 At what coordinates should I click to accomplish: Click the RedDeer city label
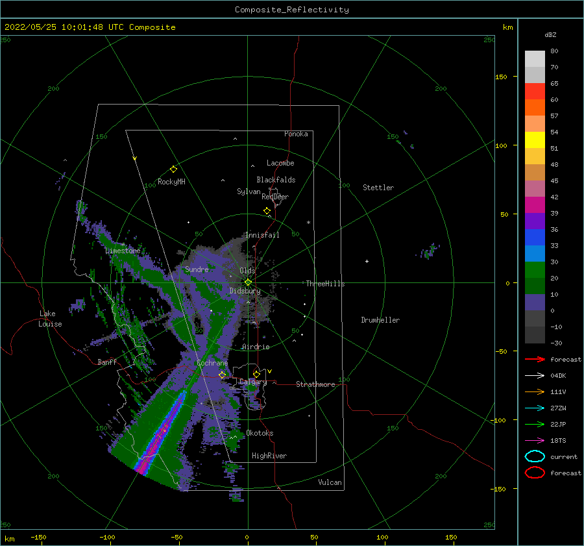click(x=275, y=197)
